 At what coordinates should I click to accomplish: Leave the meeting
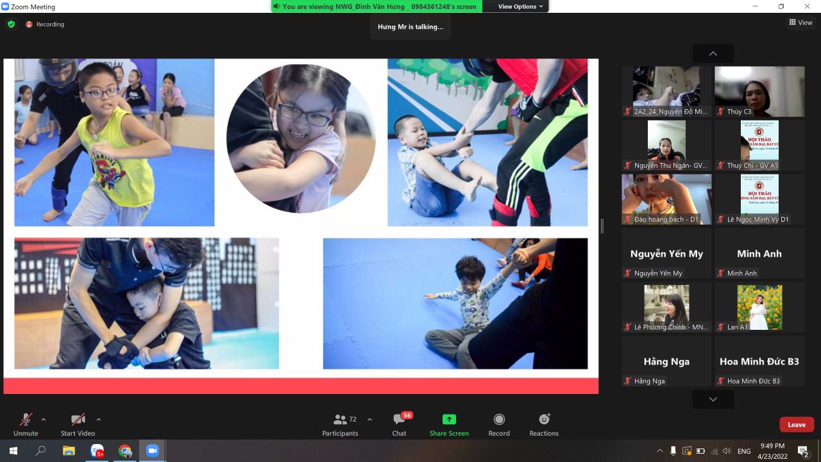click(797, 425)
